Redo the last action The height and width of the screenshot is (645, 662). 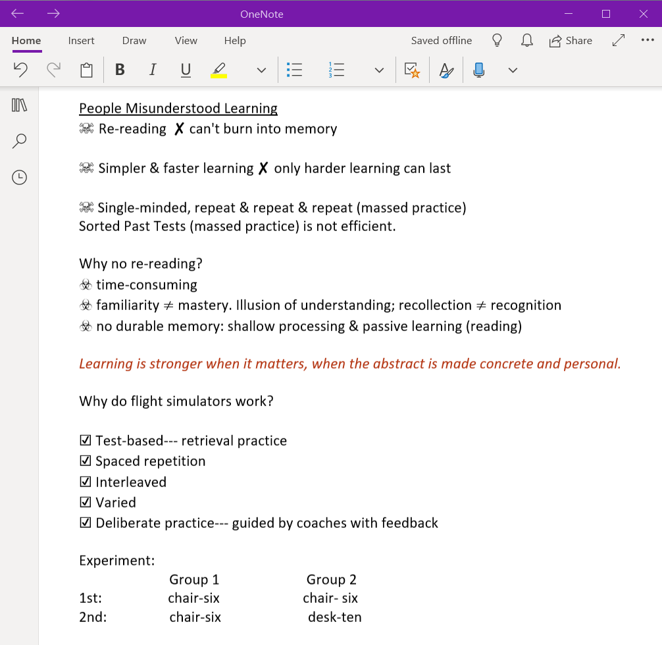click(x=53, y=70)
